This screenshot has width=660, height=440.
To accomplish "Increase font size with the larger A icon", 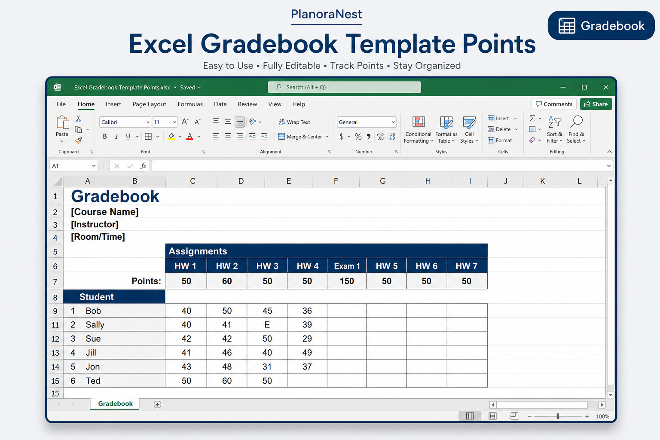I will 185,122.
